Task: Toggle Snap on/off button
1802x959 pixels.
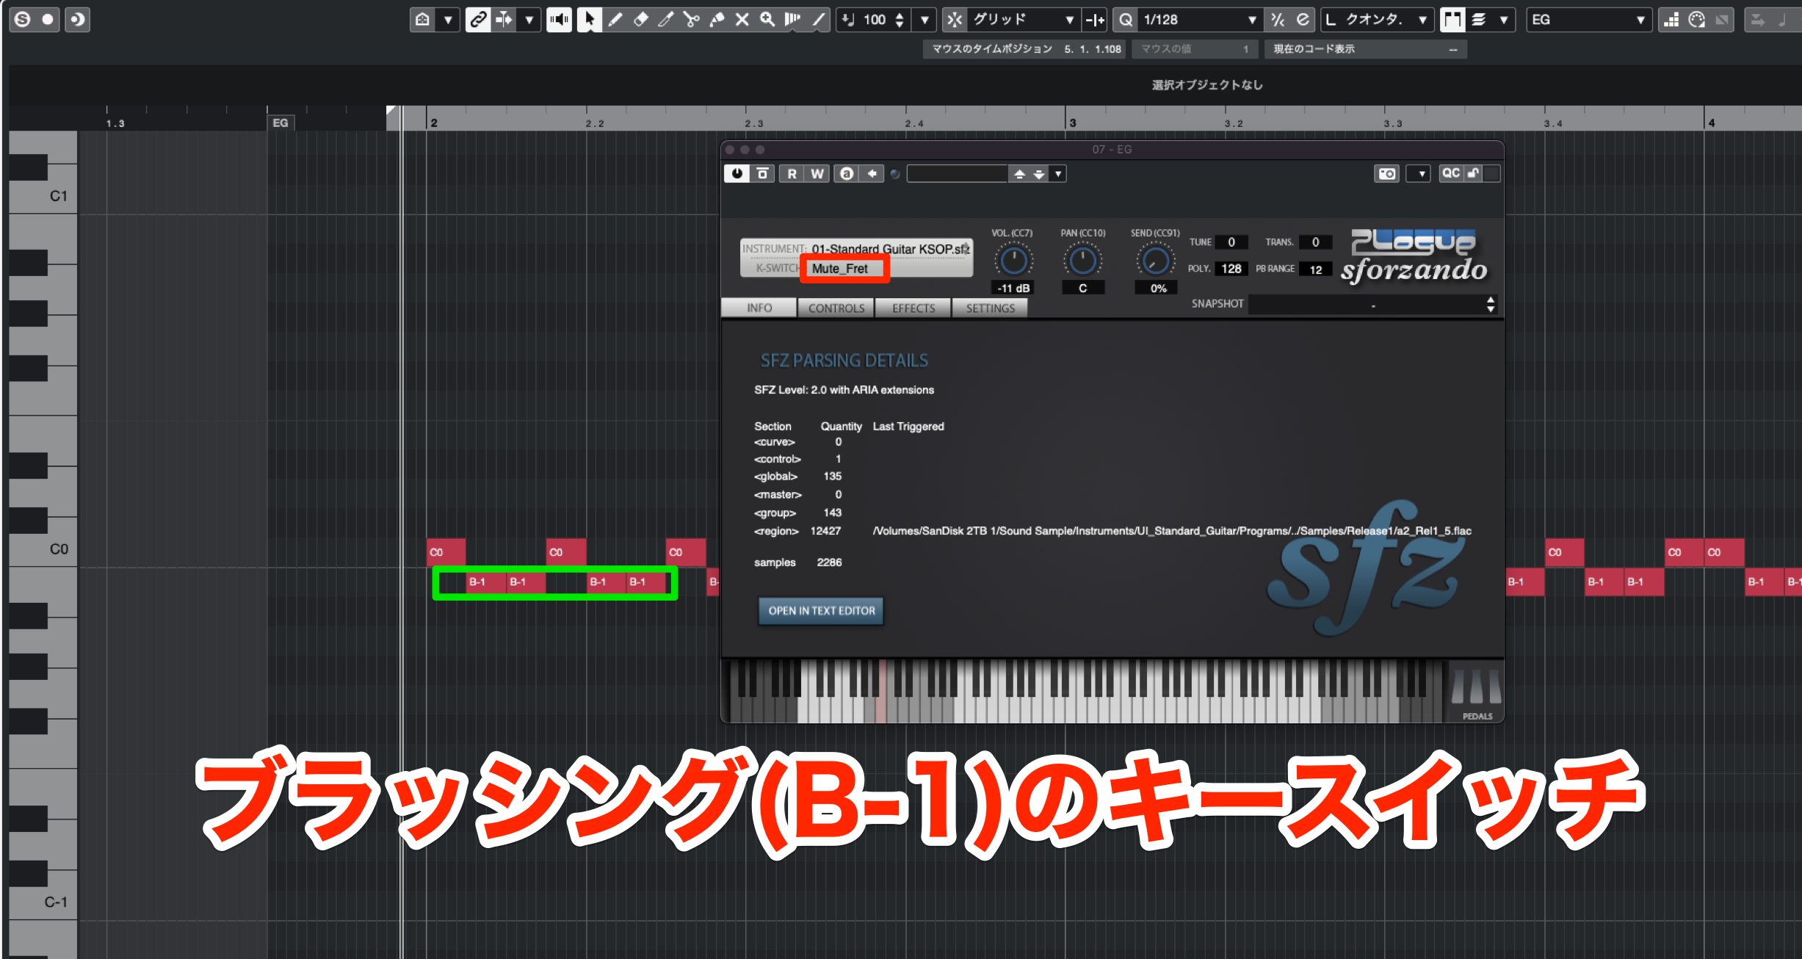Action: point(955,20)
